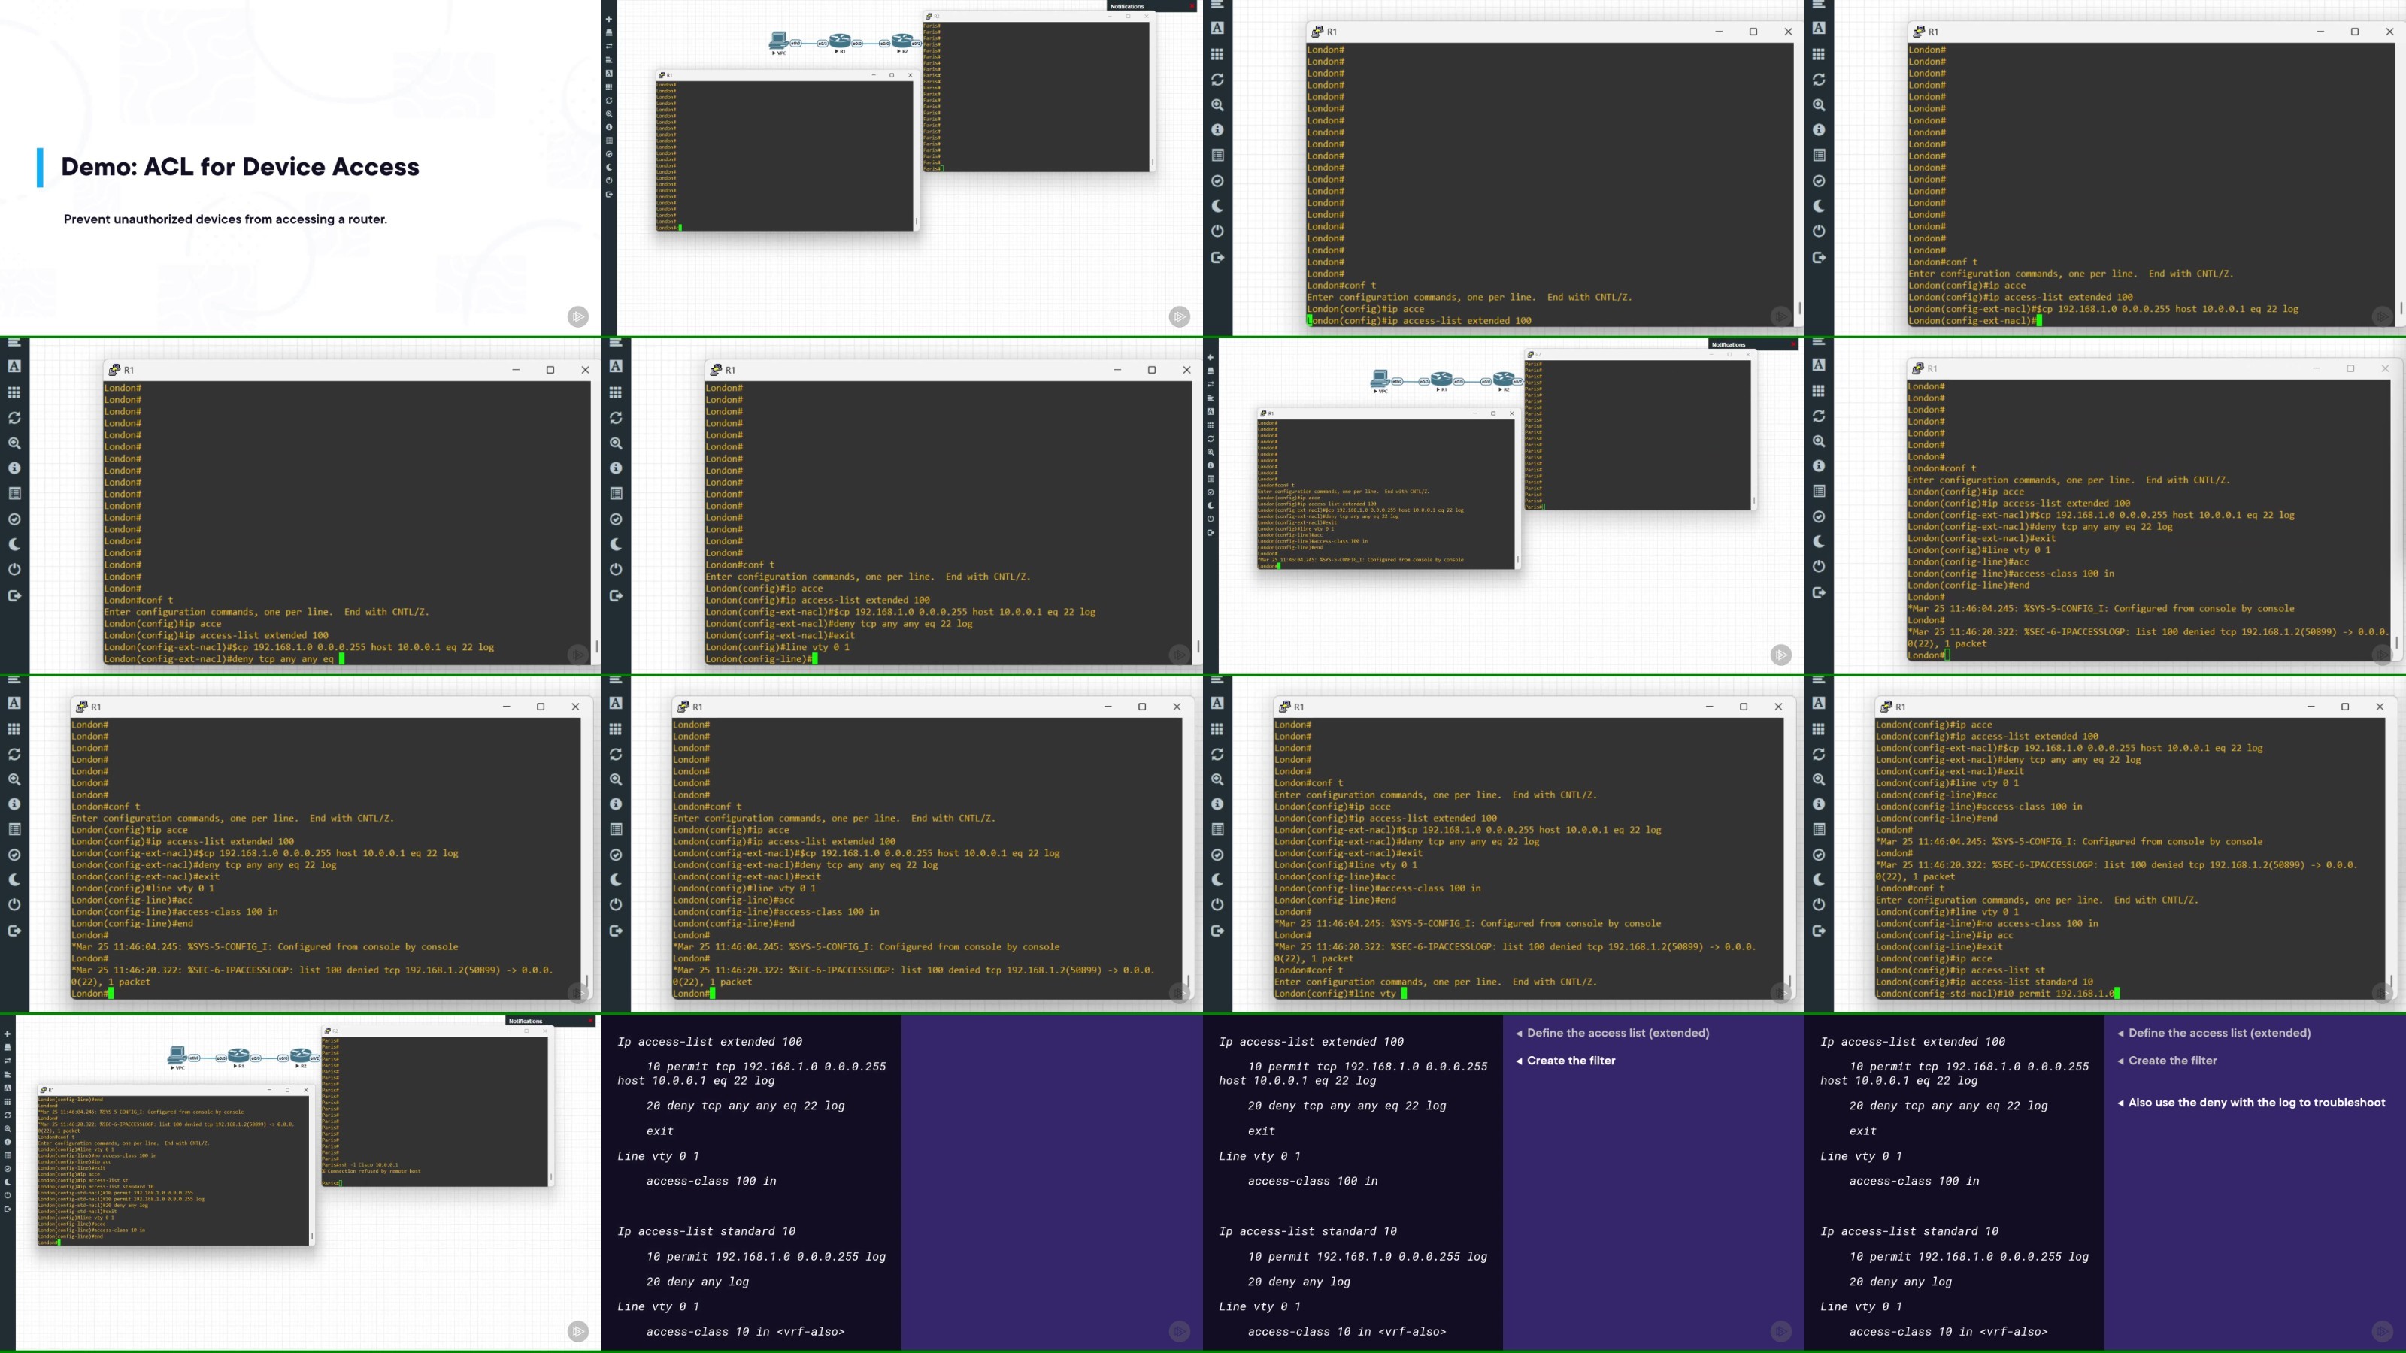Viewport: 2406px width, 1353px height.
Task: Toggle moon night-mode icon beside terminal ending 'access-list extended 100'
Action: click(x=1217, y=207)
